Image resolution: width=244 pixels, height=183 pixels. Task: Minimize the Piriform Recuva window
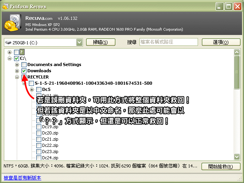pyautogui.click(x=219, y=7)
